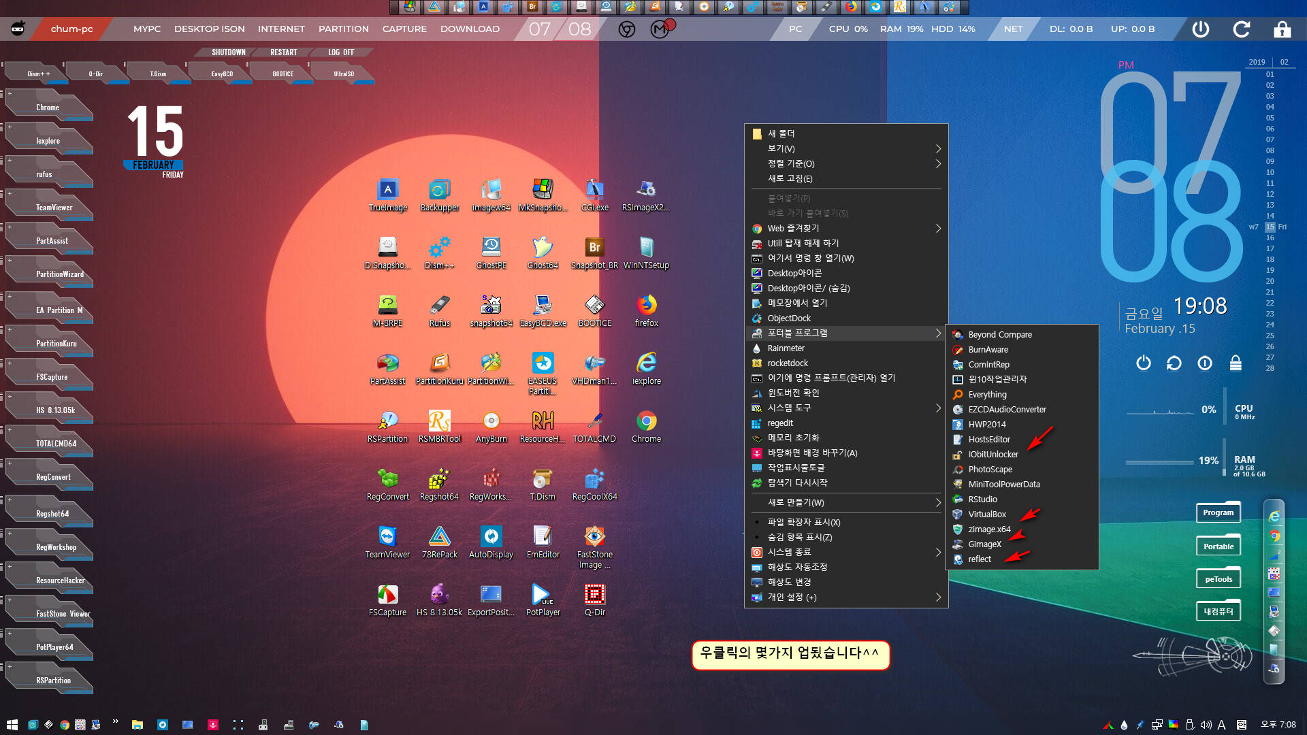
Task: Expand the 보기(V) submenu arrow
Action: click(x=938, y=148)
